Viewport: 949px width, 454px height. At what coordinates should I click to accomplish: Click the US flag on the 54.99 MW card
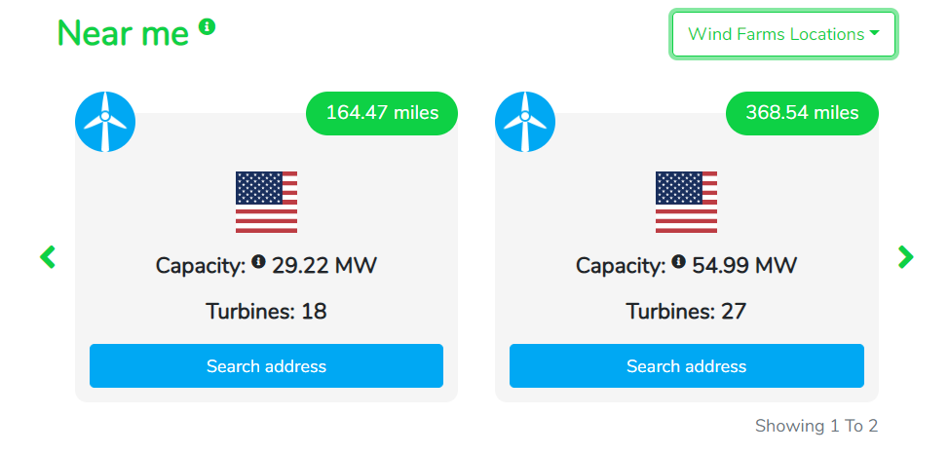(x=686, y=203)
